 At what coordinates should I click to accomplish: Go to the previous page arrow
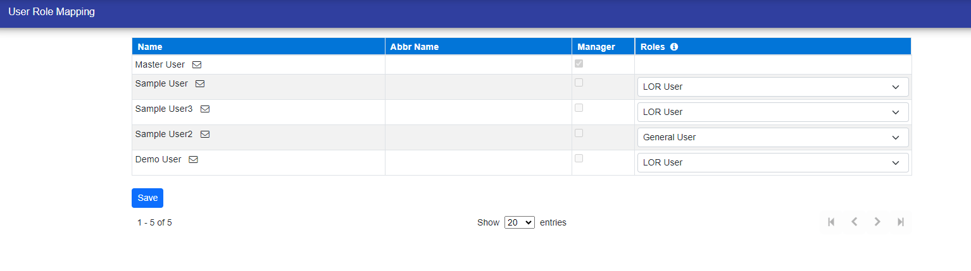(x=854, y=222)
